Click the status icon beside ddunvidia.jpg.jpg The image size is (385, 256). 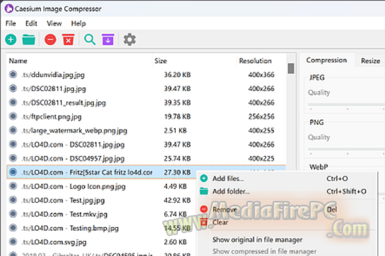(x=13, y=74)
